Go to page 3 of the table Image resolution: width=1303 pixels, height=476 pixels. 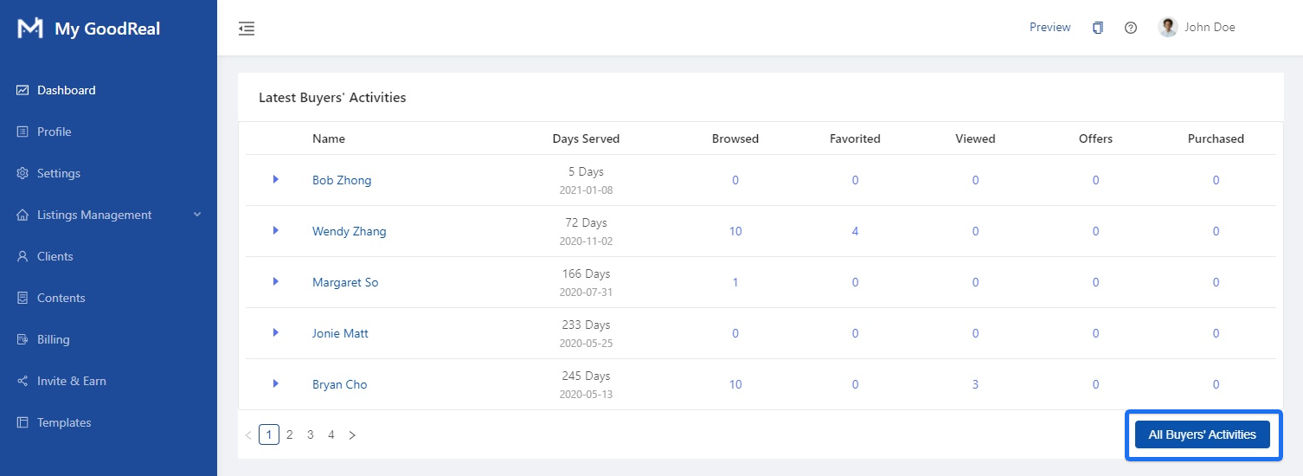(x=311, y=435)
